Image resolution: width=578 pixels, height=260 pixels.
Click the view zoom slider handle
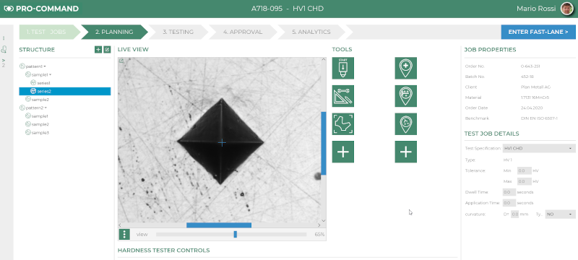(x=236, y=234)
